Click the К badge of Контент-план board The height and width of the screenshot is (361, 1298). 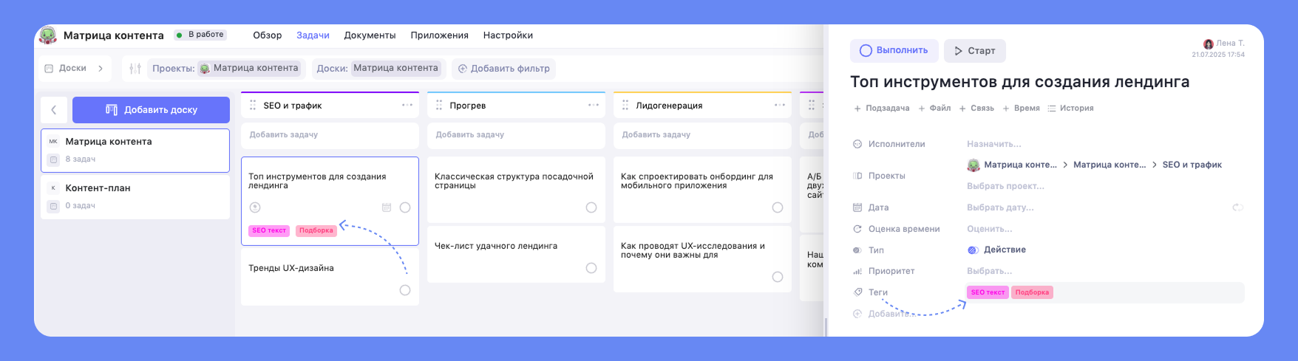point(53,188)
